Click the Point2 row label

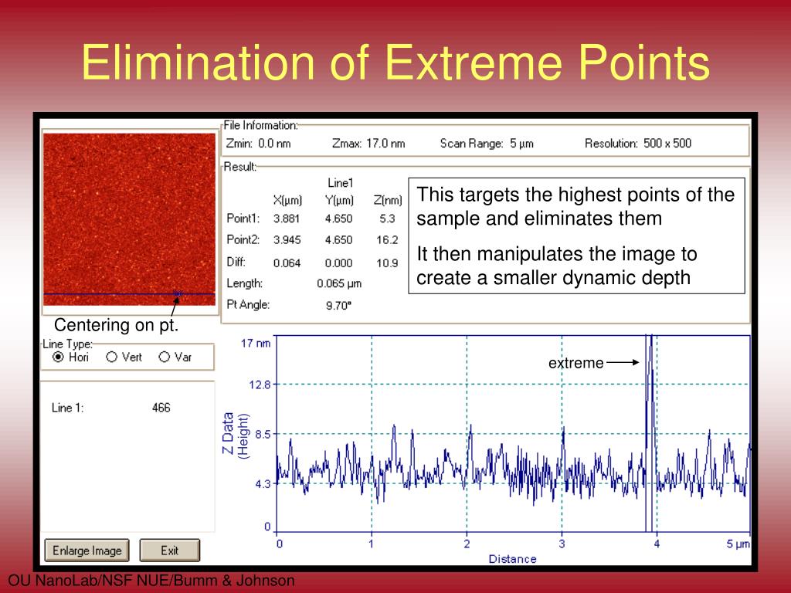[243, 239]
